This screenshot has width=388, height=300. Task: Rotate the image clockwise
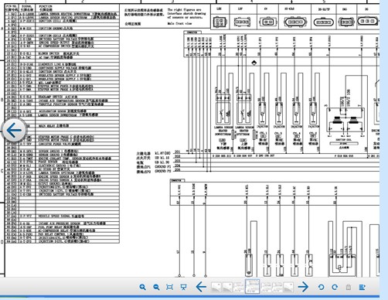pos(335,287)
